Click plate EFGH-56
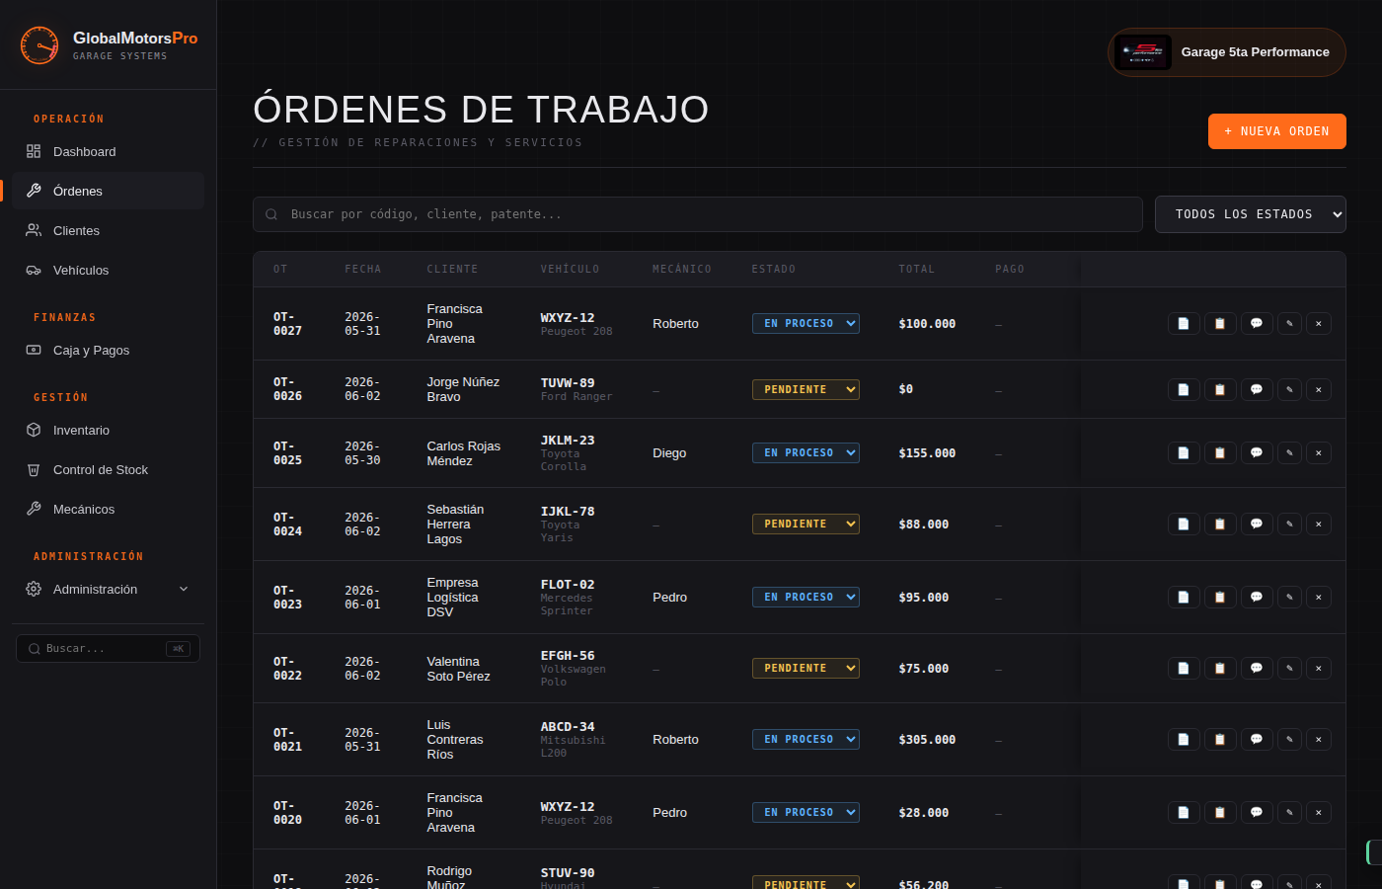 tap(568, 656)
